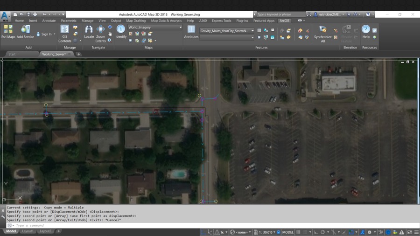Click the keyword search box

point(280,14)
